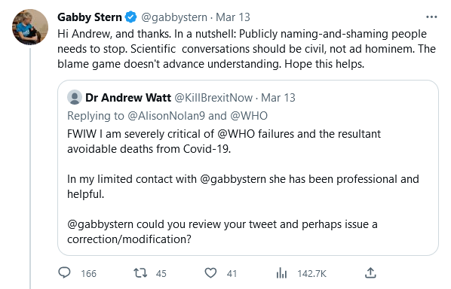Open Gabby Stern's profile avatar photo
This screenshot has width=451, height=289.
30,27
